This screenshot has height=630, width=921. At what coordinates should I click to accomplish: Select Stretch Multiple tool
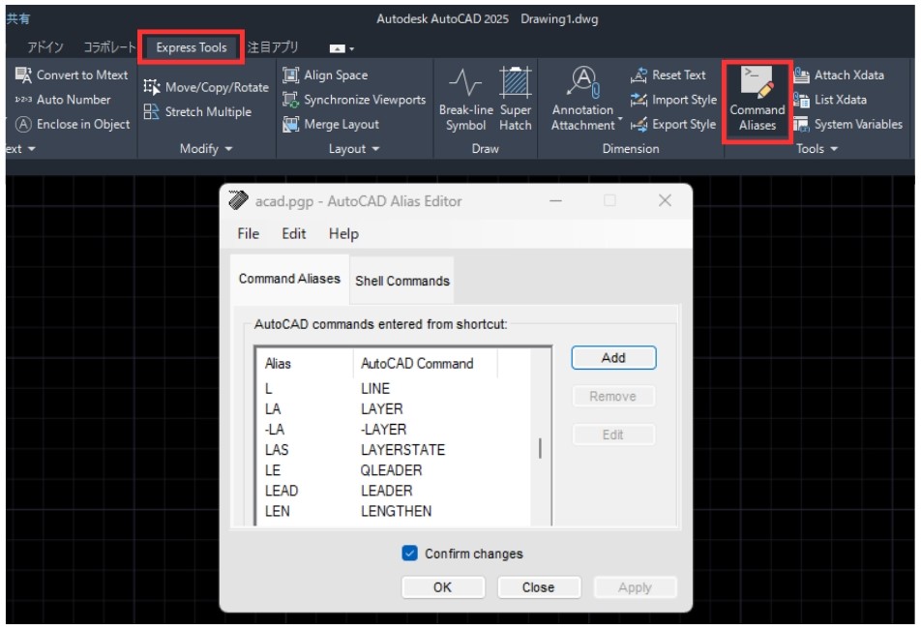(197, 111)
